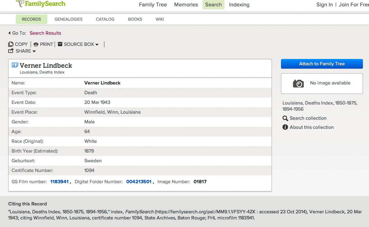Click the Print printer icon

pos(36,44)
